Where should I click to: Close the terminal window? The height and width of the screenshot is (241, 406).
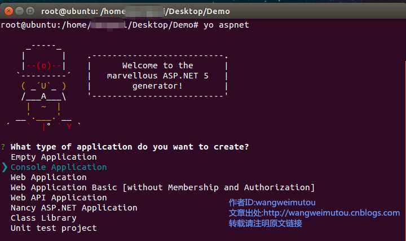[x=8, y=11]
